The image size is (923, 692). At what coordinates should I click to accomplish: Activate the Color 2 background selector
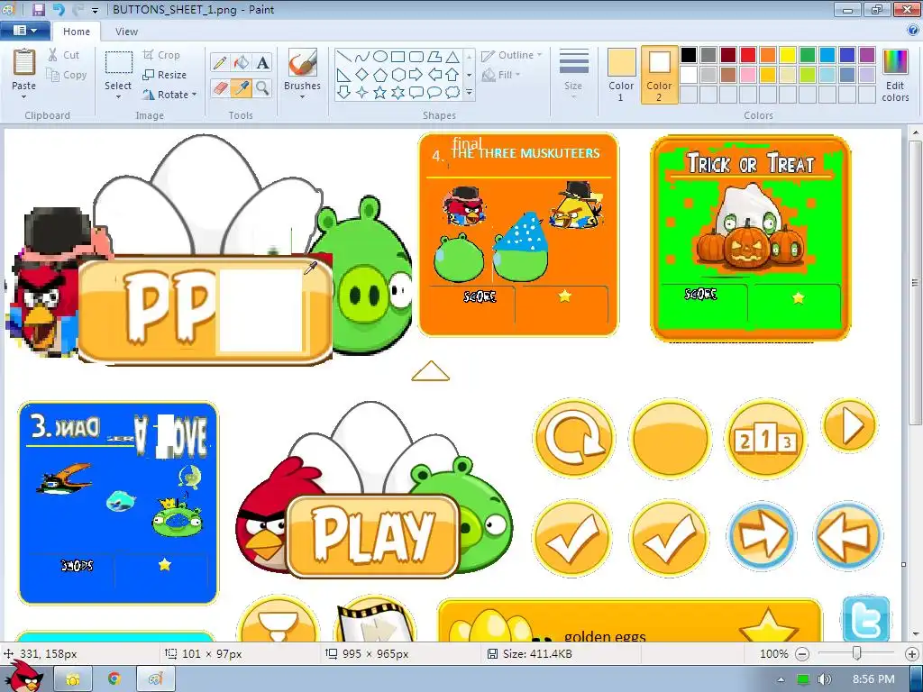(x=659, y=75)
